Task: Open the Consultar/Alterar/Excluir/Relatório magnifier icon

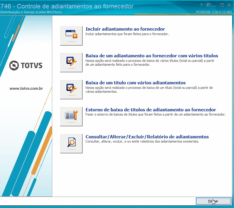Action: [x=71, y=143]
